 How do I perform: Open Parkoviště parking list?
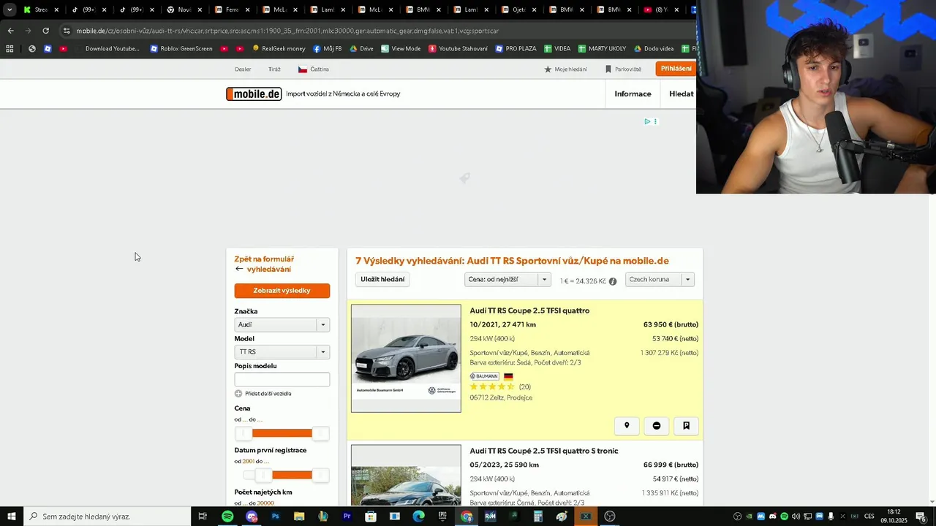(623, 69)
